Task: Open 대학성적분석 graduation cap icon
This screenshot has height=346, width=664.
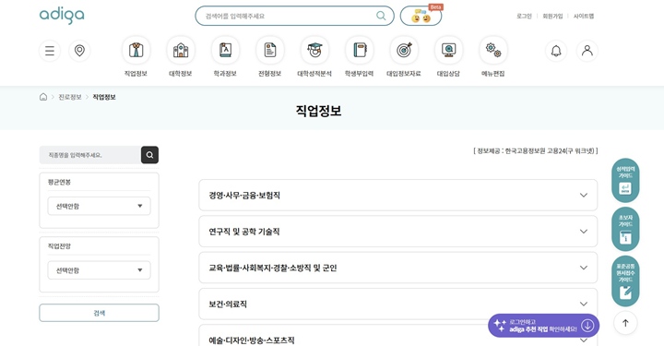Action: pyautogui.click(x=314, y=50)
